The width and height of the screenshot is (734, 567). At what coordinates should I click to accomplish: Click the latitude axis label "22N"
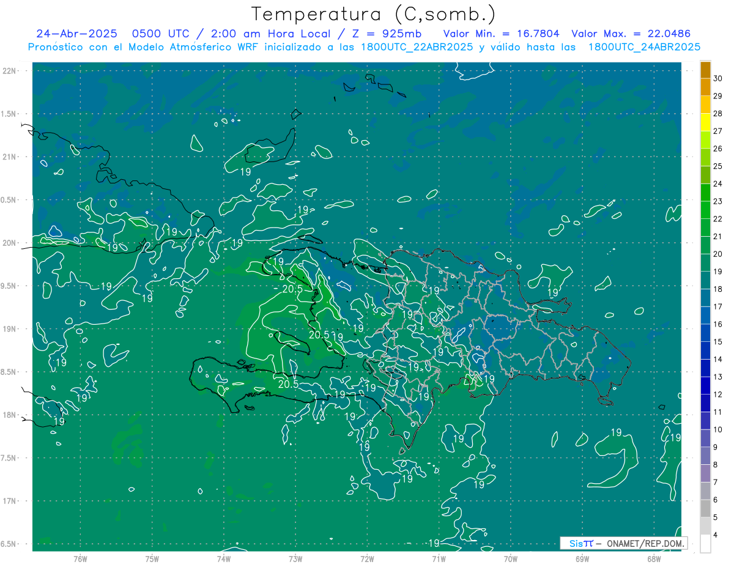10,71
